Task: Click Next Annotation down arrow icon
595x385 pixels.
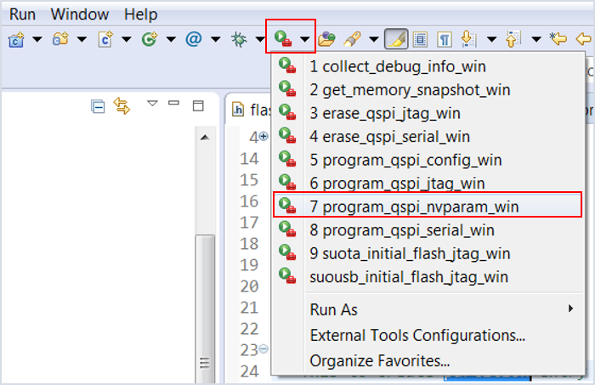Action: point(467,39)
